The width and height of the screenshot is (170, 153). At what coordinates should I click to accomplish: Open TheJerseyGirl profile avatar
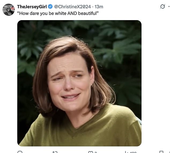pos(9,10)
